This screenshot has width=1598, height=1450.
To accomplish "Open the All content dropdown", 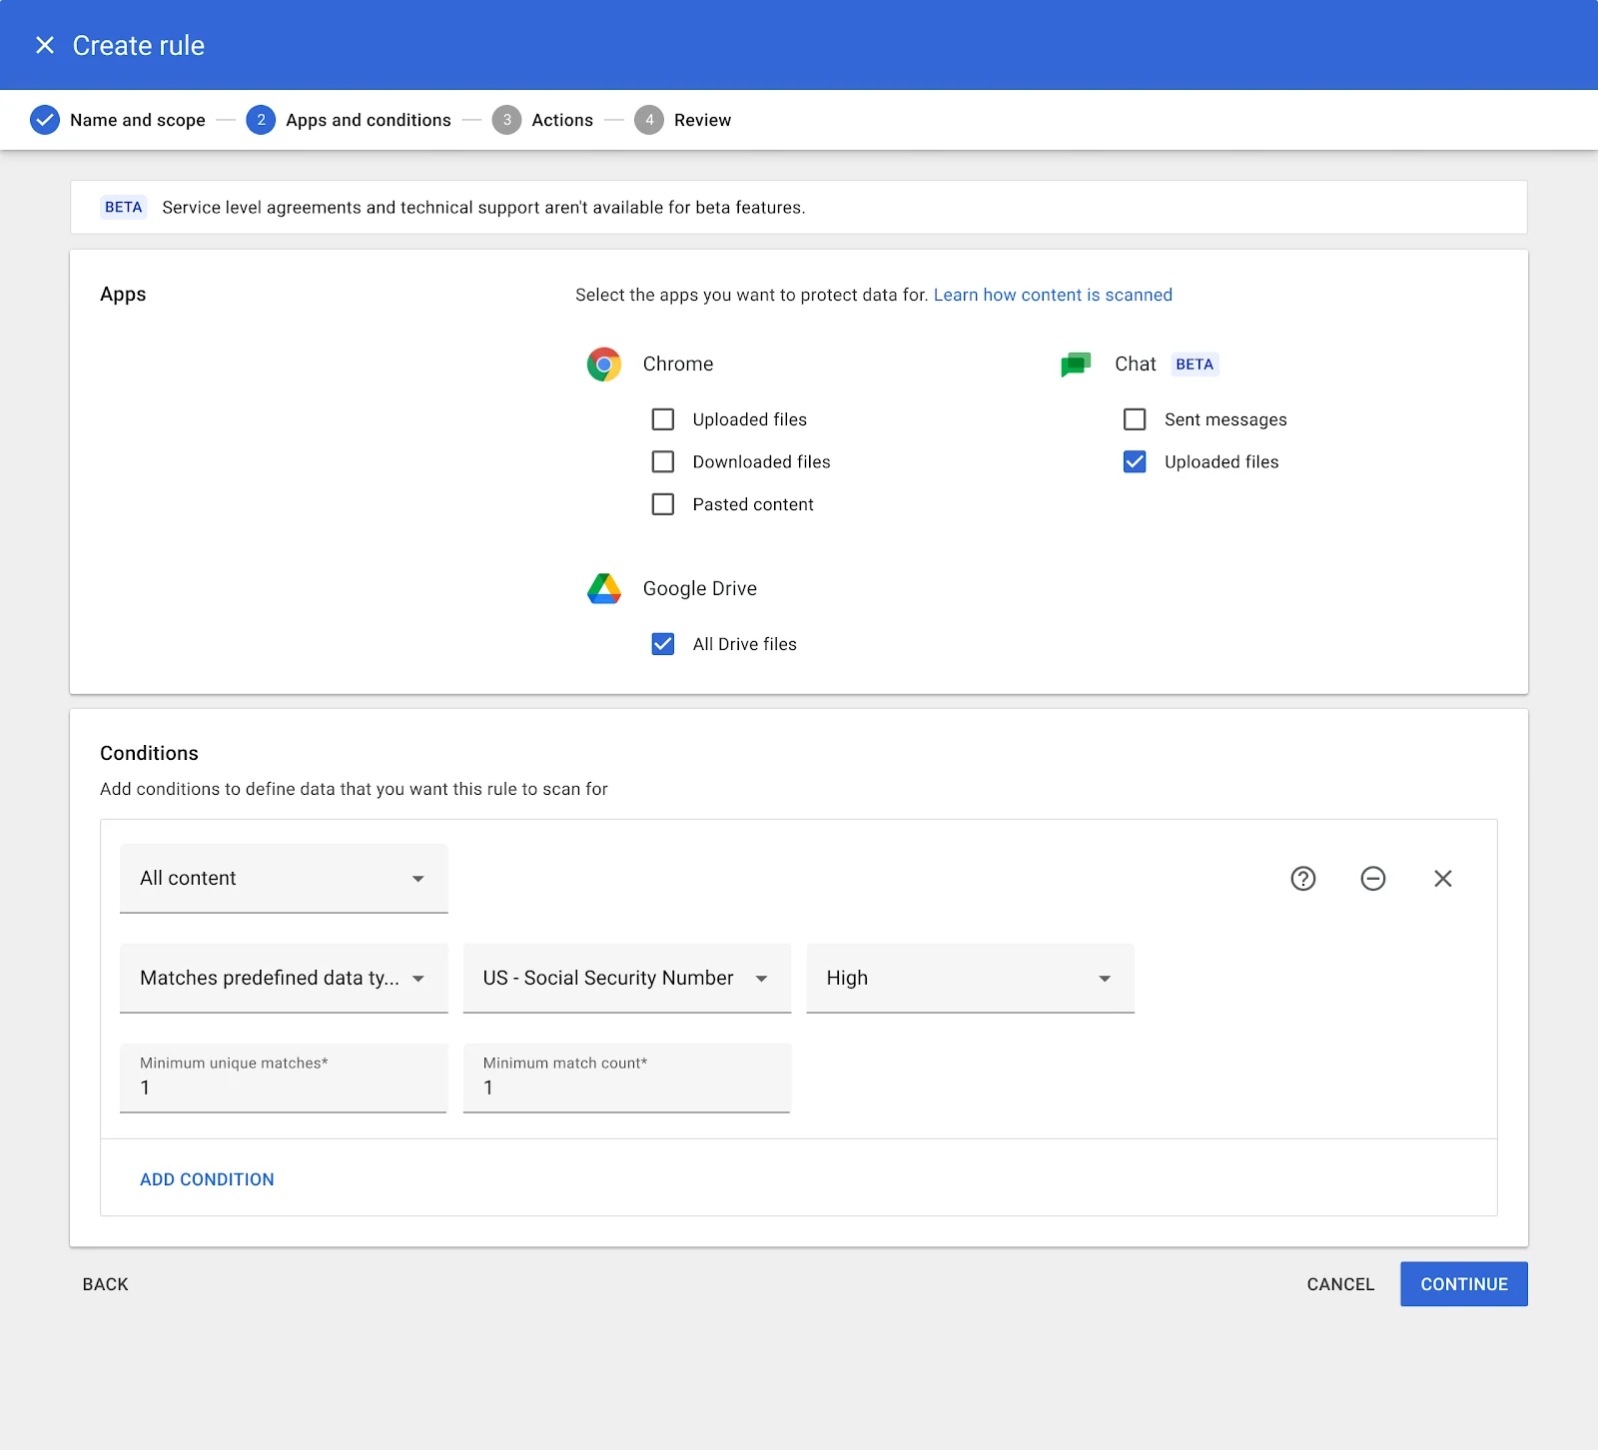I will click(283, 879).
